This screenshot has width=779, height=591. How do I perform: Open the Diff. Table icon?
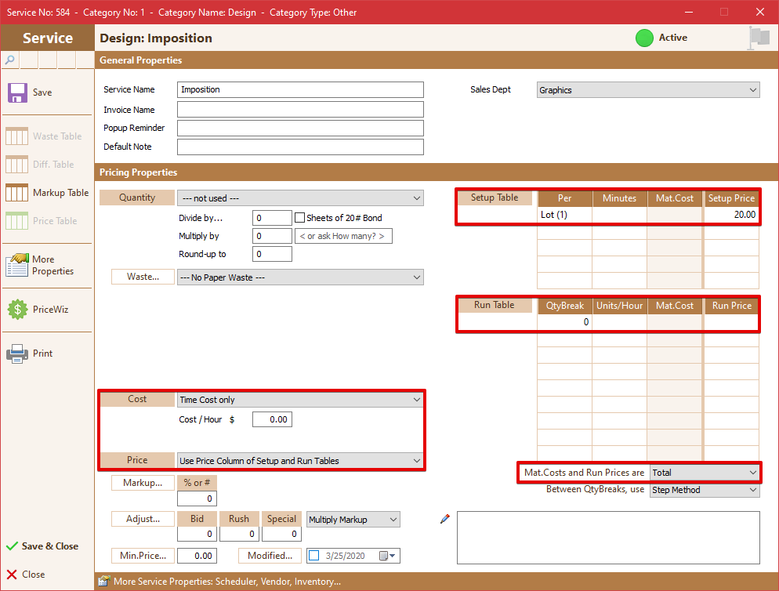(17, 165)
